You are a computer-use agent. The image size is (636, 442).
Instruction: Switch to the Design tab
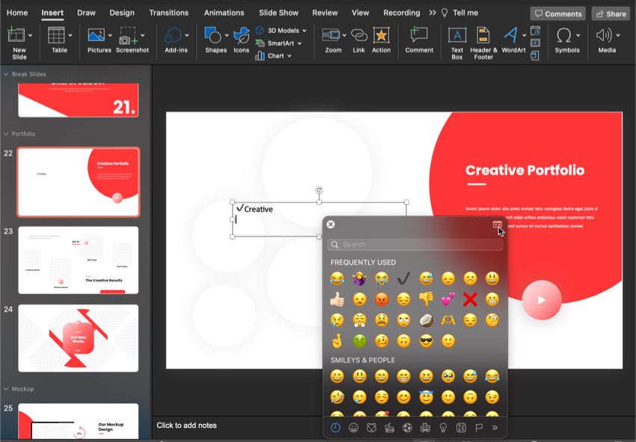coord(122,13)
